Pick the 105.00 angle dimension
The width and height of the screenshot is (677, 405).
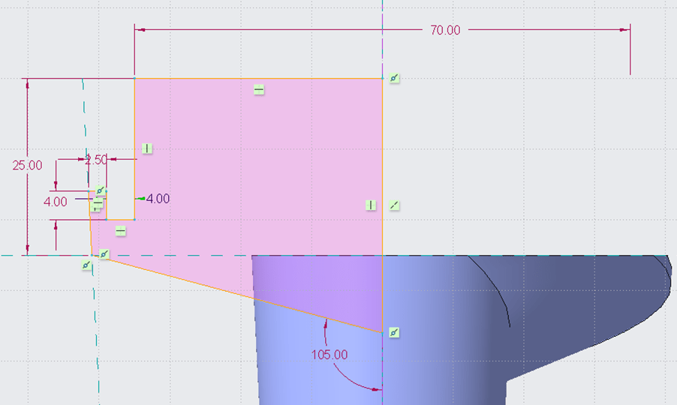(x=329, y=355)
